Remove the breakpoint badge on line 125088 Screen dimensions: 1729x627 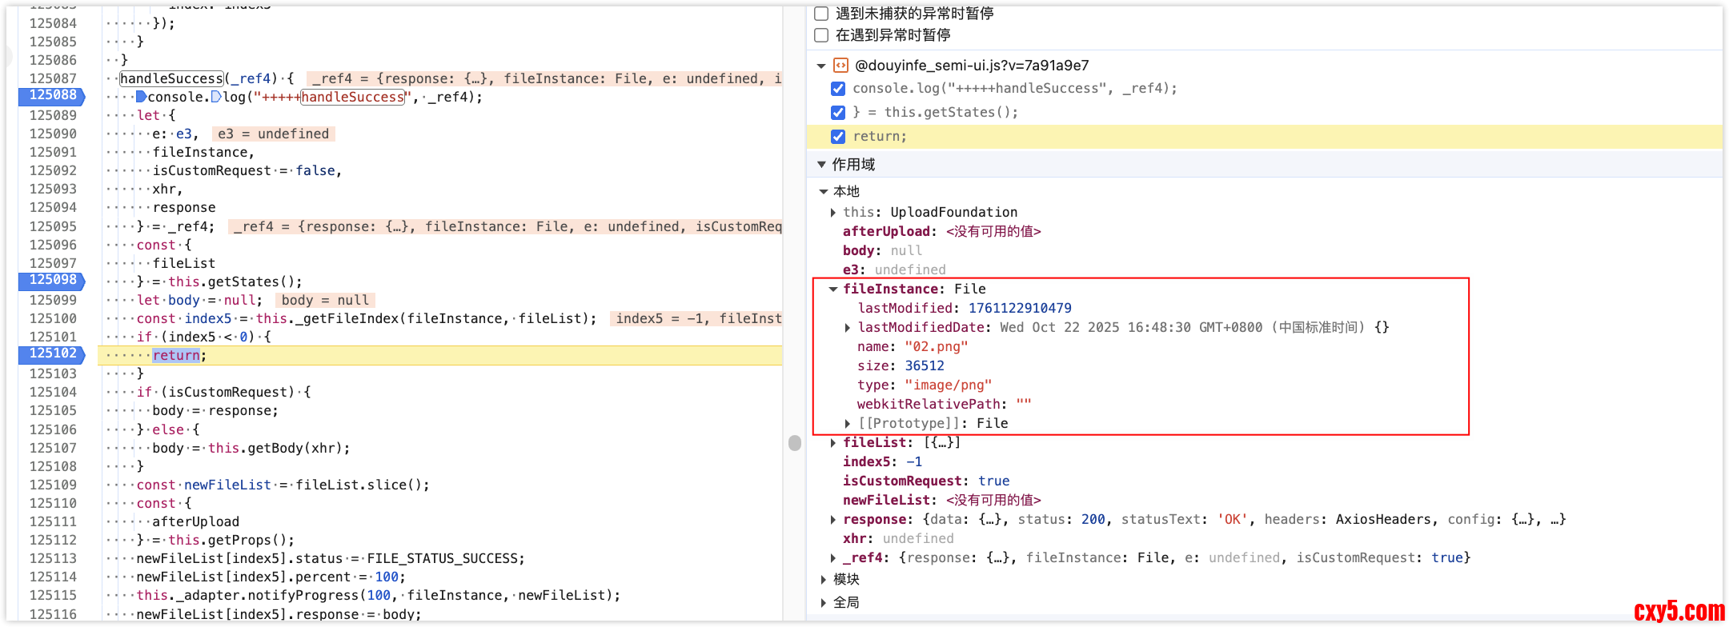[52, 96]
